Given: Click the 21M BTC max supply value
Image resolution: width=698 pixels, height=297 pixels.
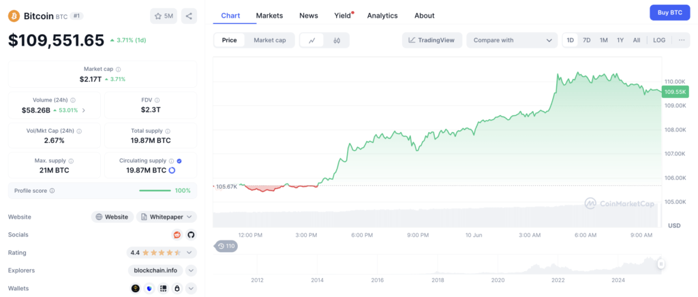Looking at the screenshot, I should tap(55, 170).
